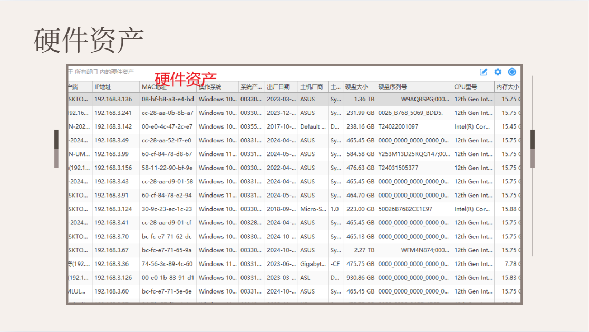Click the right dark scrollbar handle
The height and width of the screenshot is (332, 589).
(533, 139)
